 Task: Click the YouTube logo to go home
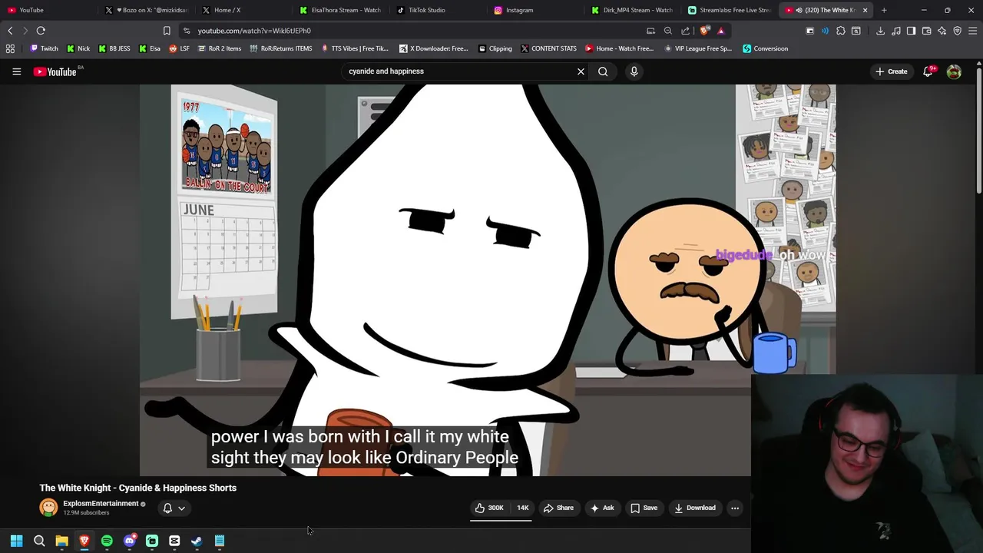(x=55, y=71)
